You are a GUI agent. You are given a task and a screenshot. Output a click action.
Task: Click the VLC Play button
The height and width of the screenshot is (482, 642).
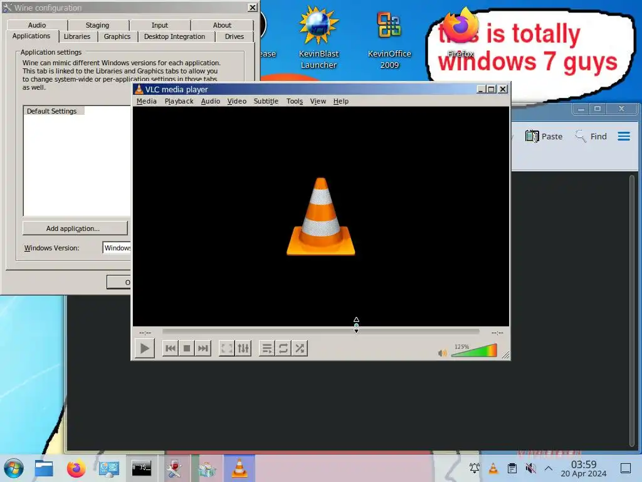click(x=145, y=348)
